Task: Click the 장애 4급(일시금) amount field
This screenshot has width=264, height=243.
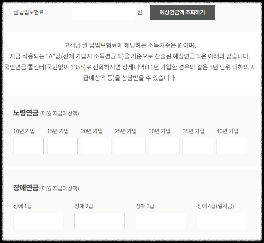Action: [222, 221]
